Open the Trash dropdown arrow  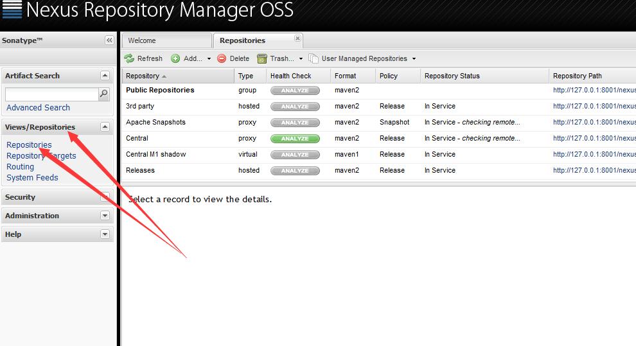point(301,59)
